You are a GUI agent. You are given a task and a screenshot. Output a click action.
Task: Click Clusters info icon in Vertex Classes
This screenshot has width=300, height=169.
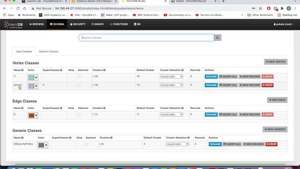[105, 70]
